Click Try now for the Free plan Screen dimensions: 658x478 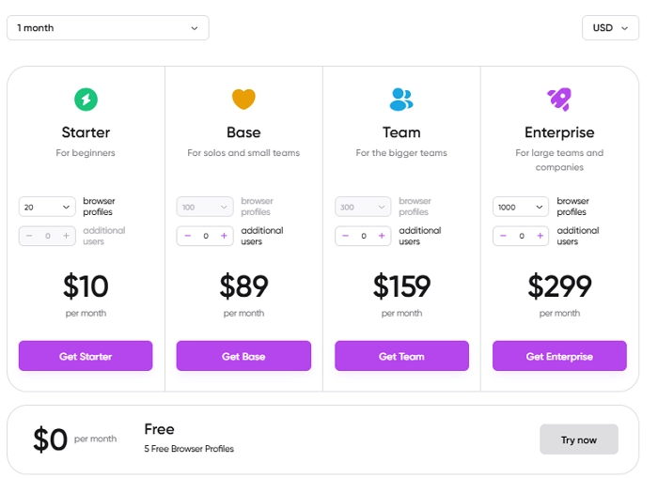579,439
